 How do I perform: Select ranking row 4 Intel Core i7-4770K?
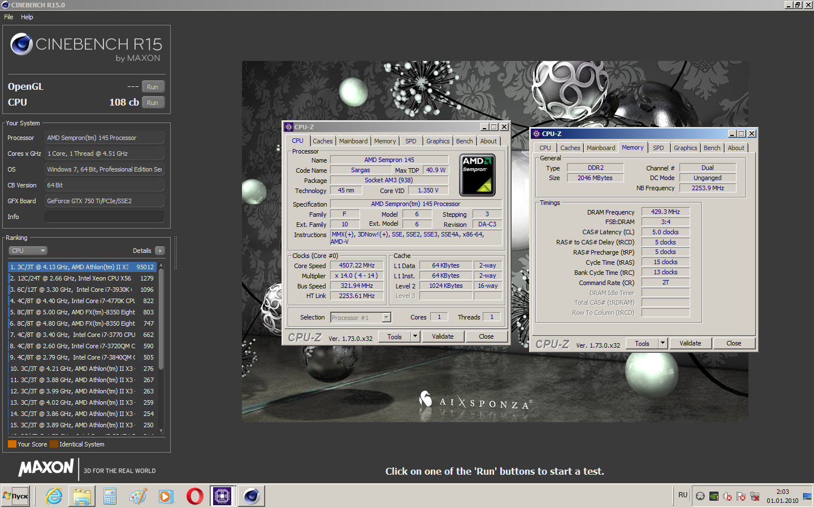[x=82, y=301]
